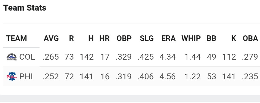Select COL batting average .265

(x=51, y=57)
